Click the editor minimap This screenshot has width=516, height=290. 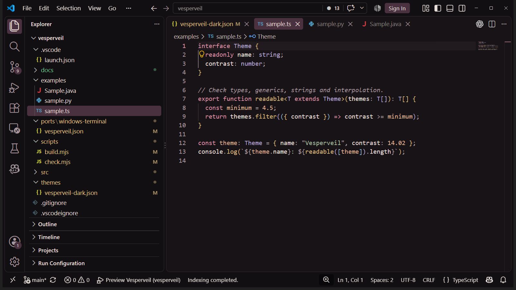click(488, 45)
